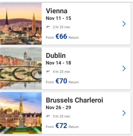Viewport: 133px width, 136px height.
Task: Click the Brussels Charleroi card right chevron
Action: [124, 113]
